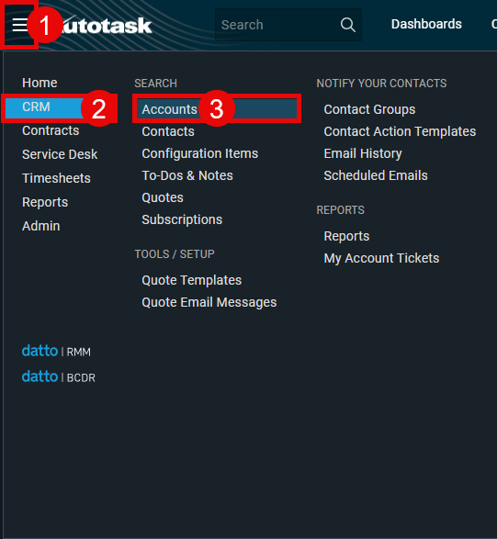Open Scheduled Emails
The image size is (497, 539).
coord(376,175)
